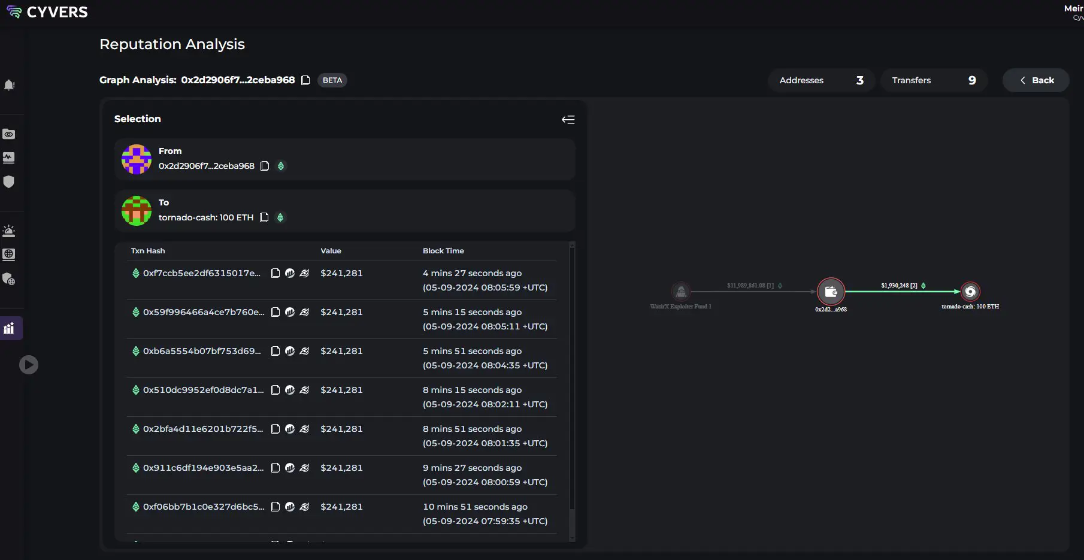The width and height of the screenshot is (1084, 560).
Task: Open eye explorer icon for 0x911c6df1 txn
Action: tap(304, 468)
